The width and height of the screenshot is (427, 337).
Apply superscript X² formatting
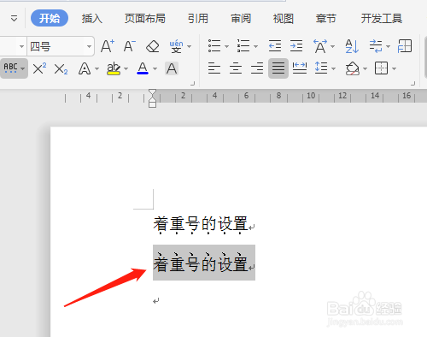(39, 68)
